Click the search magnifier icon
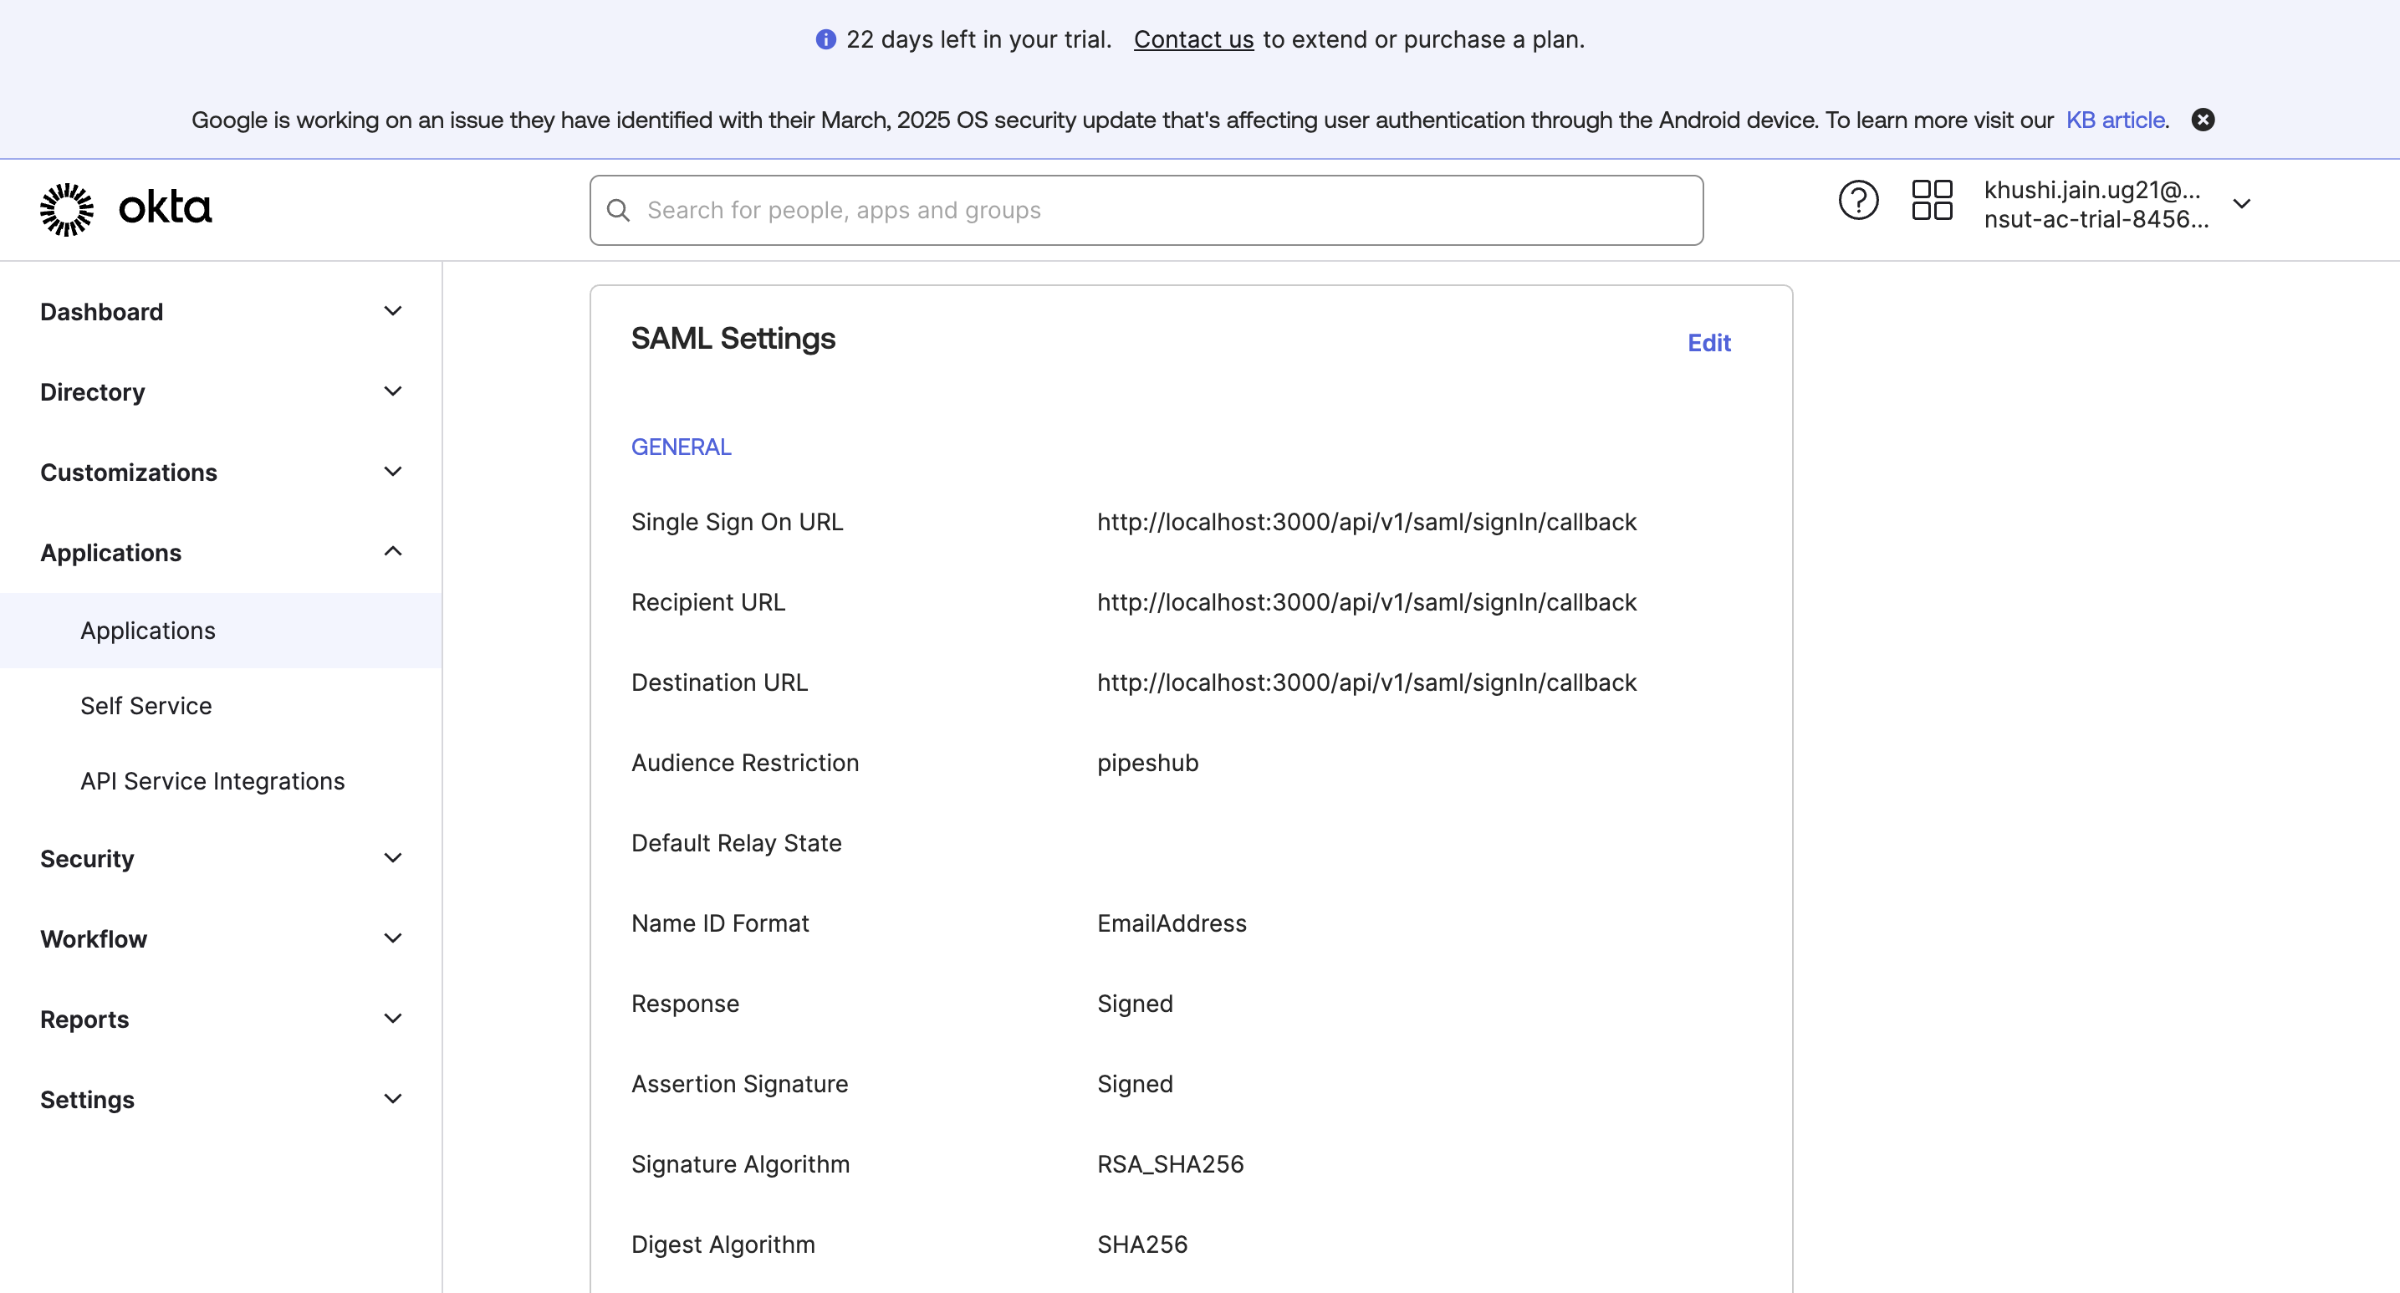 pyautogui.click(x=619, y=211)
